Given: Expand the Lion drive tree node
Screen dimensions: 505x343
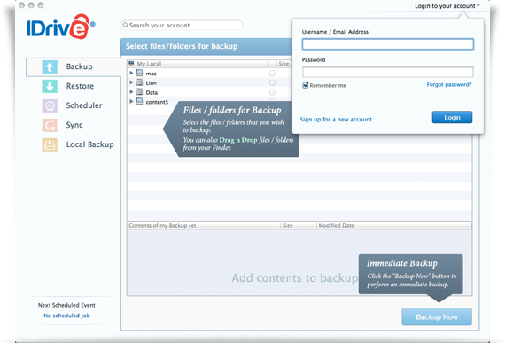Looking at the screenshot, I should (x=131, y=82).
